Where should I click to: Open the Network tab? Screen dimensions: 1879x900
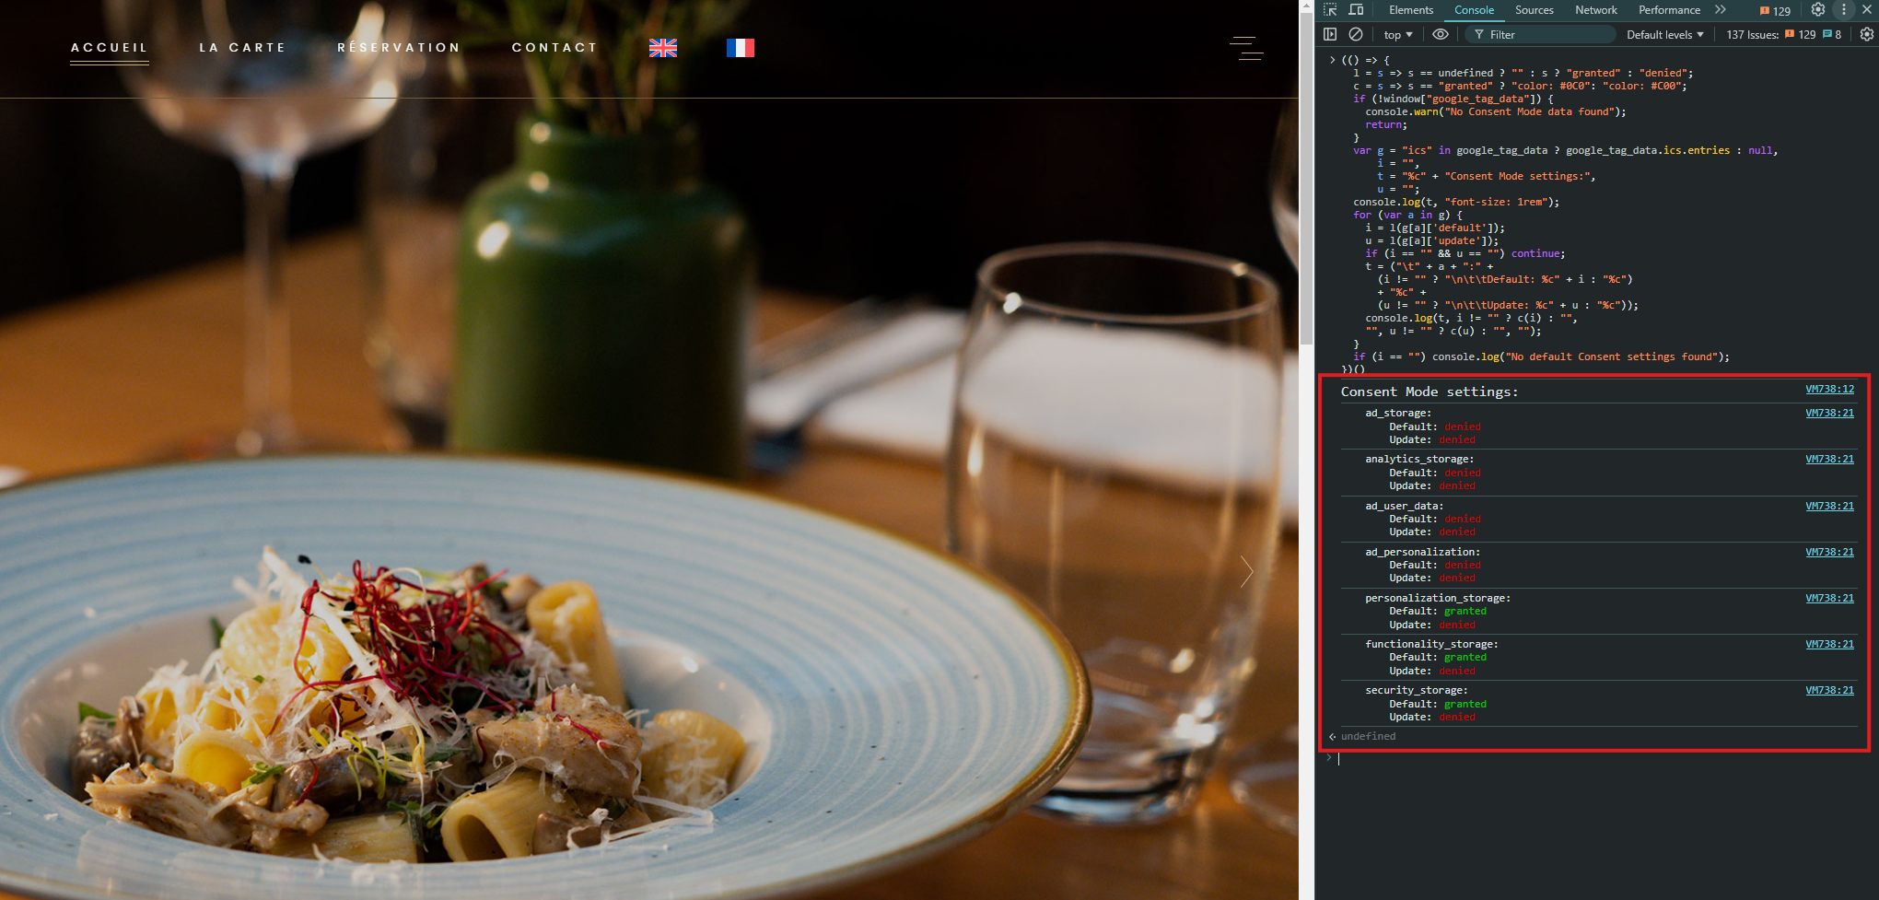click(1595, 10)
